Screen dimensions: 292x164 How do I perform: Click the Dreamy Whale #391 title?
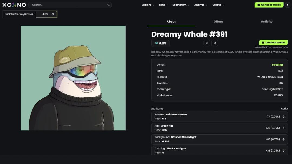click(189, 34)
